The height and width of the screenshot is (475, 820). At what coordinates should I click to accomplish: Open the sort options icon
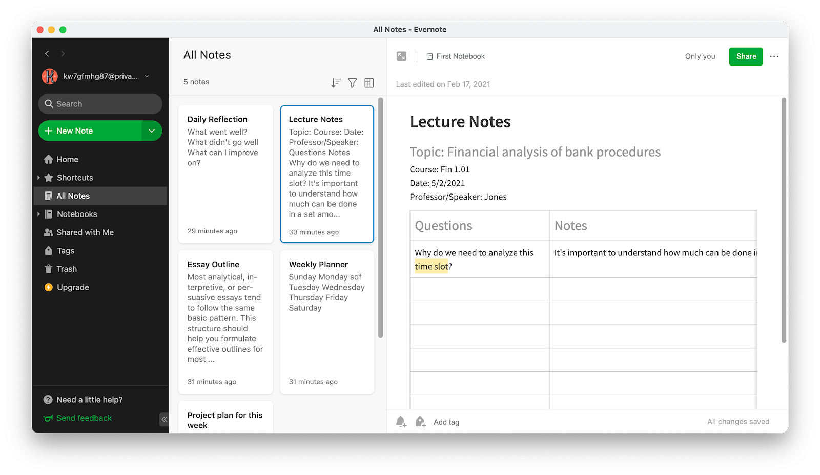click(x=336, y=83)
